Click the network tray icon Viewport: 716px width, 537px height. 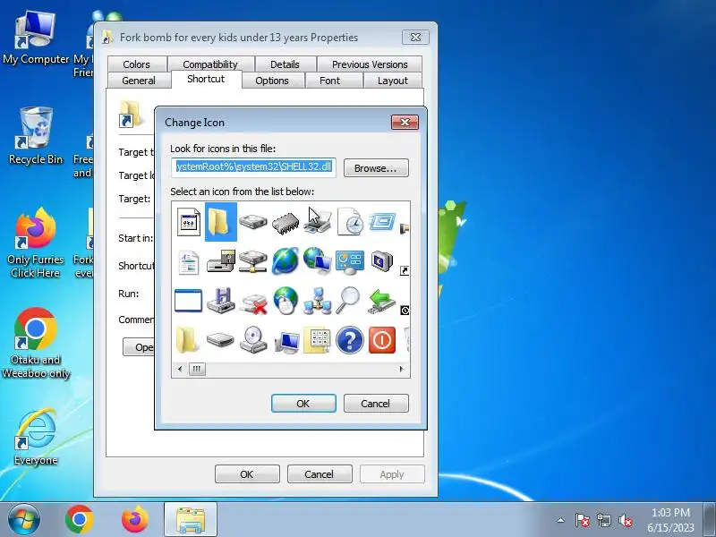coord(603,520)
